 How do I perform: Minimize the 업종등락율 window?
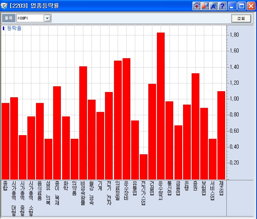click(x=232, y=6)
